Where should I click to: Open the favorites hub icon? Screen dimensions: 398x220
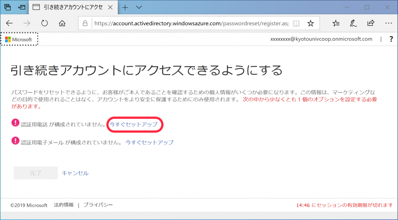click(x=336, y=23)
